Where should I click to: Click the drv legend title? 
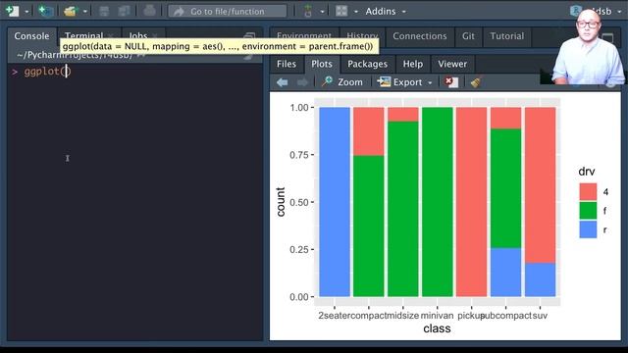pos(587,172)
